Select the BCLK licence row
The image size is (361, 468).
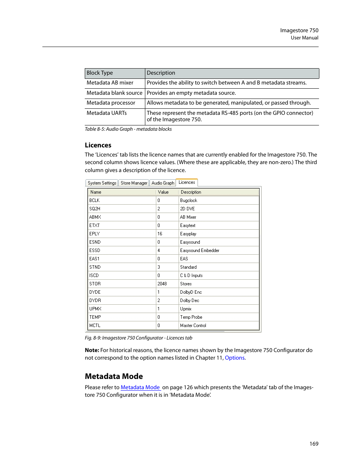pos(174,200)
